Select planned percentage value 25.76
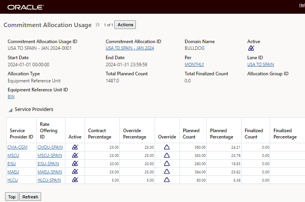Viewport: 305px width, 202px height. point(236,156)
